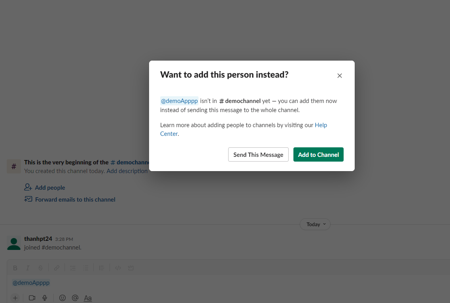Click Add people link
The image size is (450, 303).
pyautogui.click(x=50, y=187)
